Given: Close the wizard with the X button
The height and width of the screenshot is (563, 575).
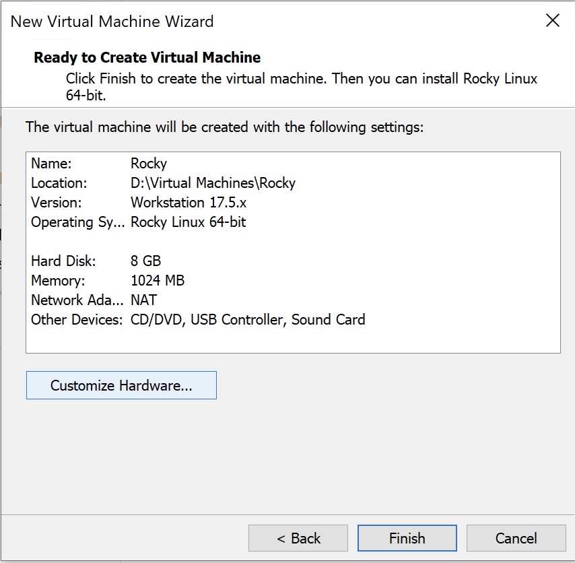Looking at the screenshot, I should pos(552,21).
